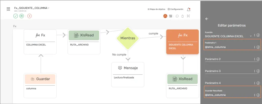
Task: Expand the Fx_SIGUIENTE_COLUMNA name dropdown
Action: [48, 8]
